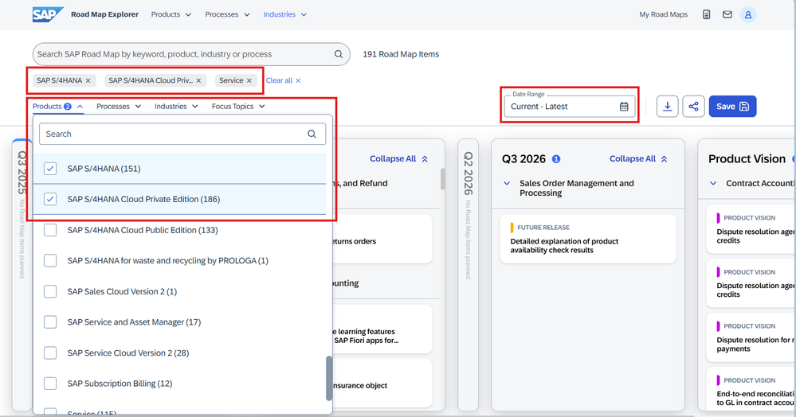
Task: Click the magnifier icon in the Products search box
Action: 312,134
